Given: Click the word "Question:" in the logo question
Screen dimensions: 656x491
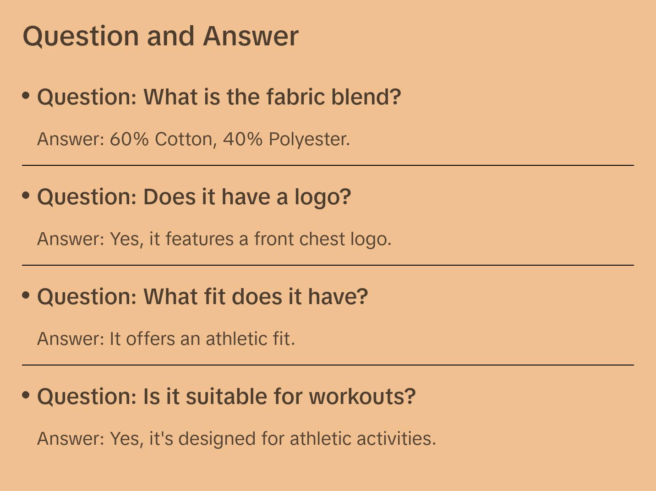Looking at the screenshot, I should coord(87,197).
